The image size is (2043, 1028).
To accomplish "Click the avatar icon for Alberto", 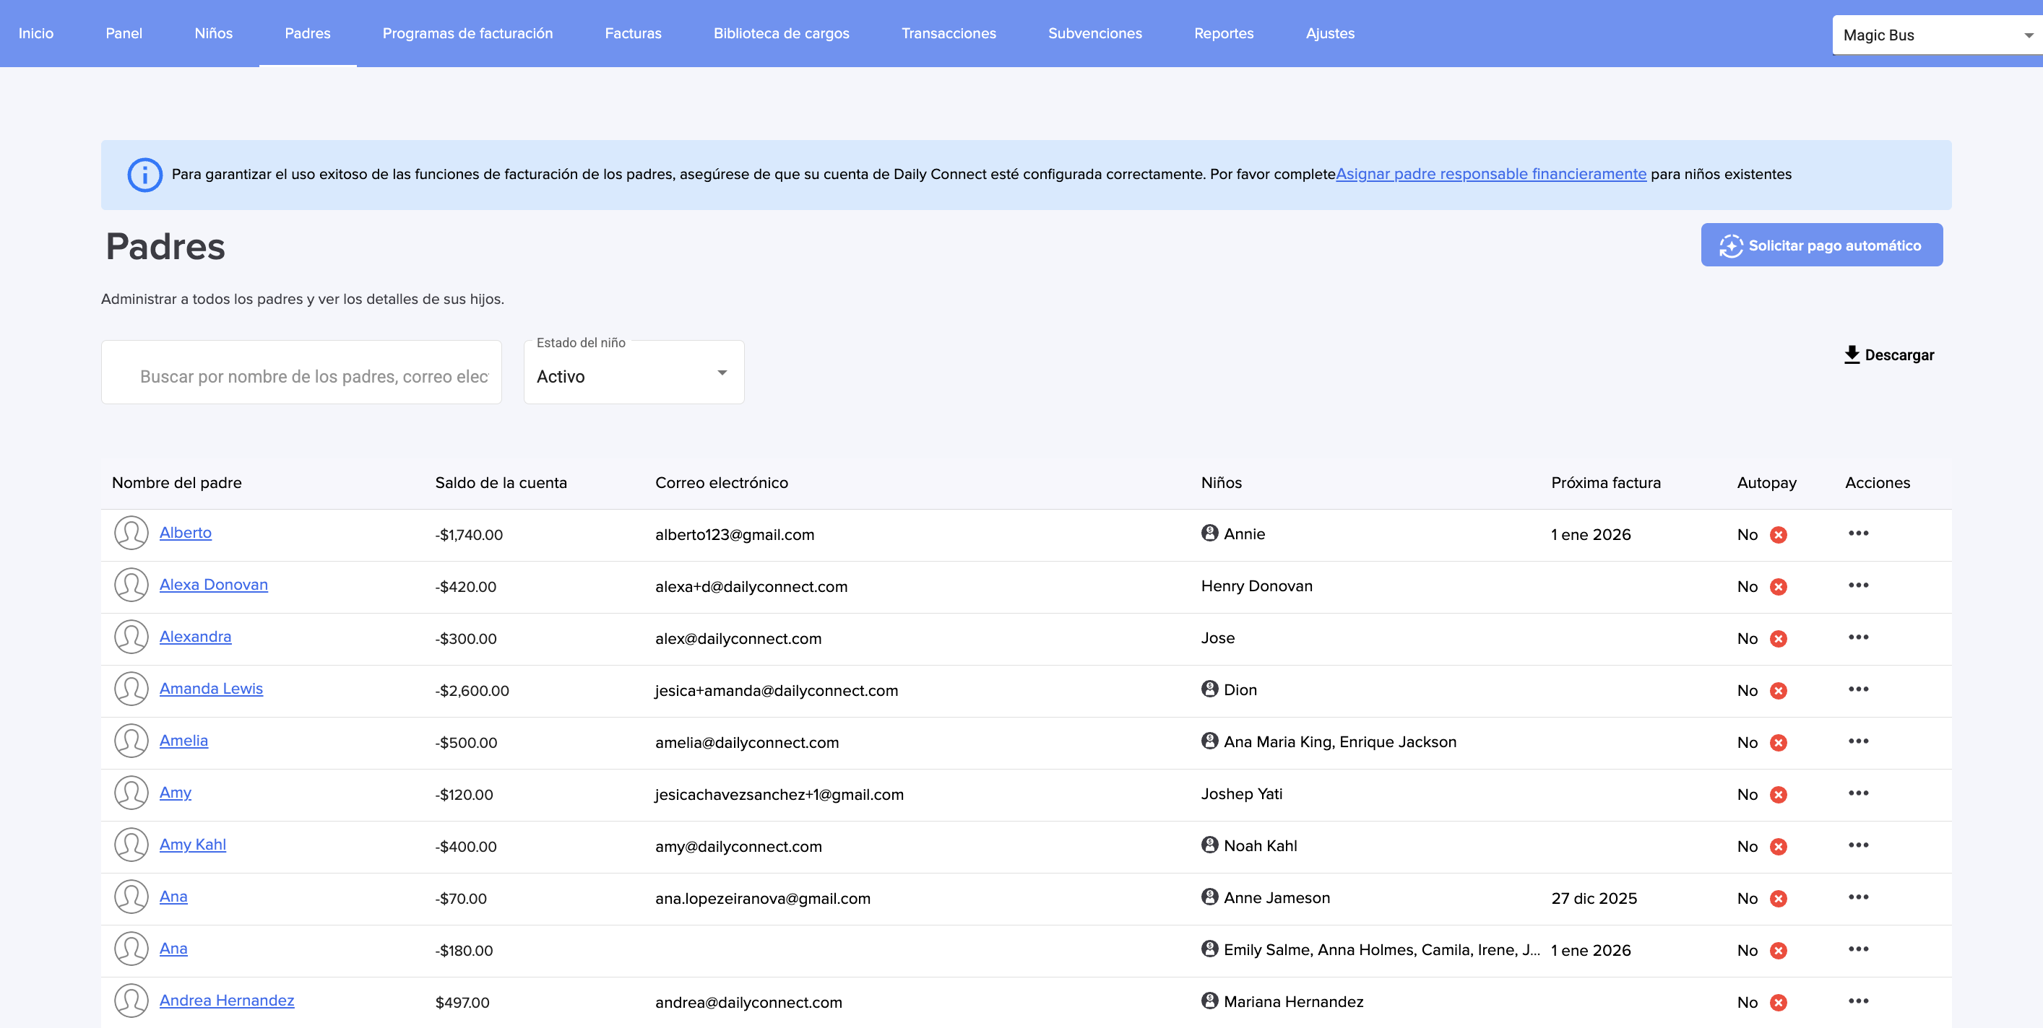I will [131, 533].
